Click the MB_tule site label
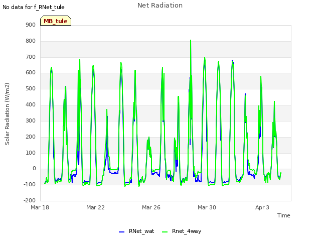The image size is (321, 241). 56,21
